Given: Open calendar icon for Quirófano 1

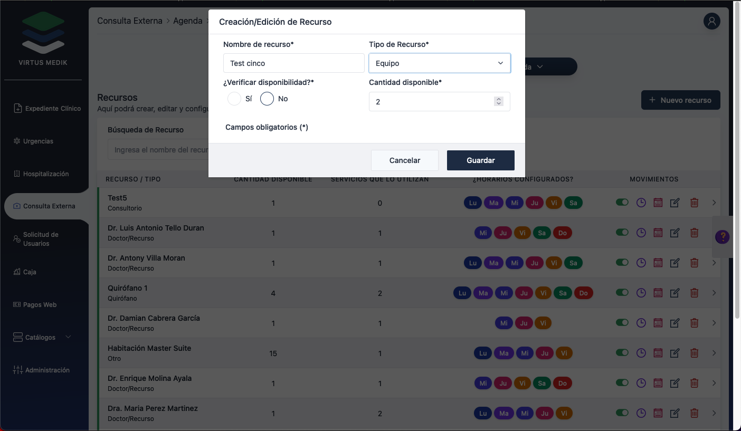Looking at the screenshot, I should click(658, 293).
